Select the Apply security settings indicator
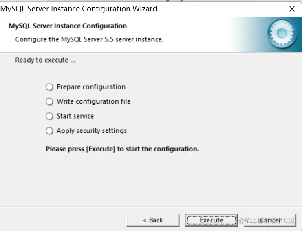Image resolution: width=302 pixels, height=231 pixels. (49, 131)
